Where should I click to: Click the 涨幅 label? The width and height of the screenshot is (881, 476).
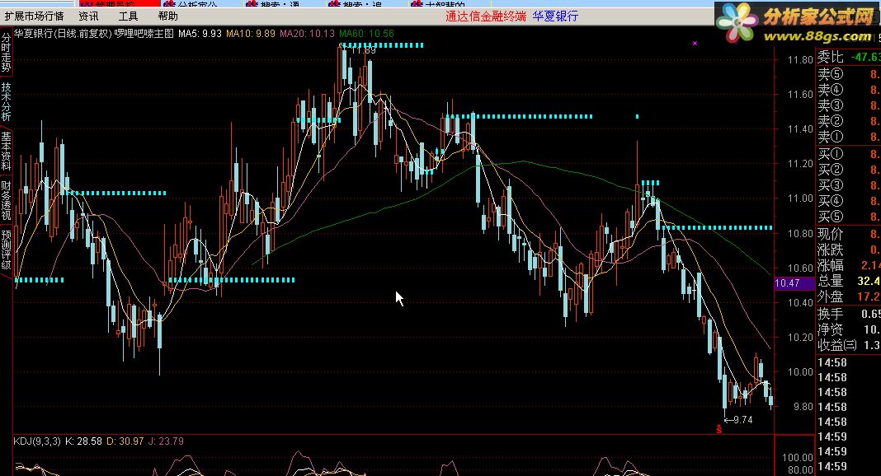point(831,266)
